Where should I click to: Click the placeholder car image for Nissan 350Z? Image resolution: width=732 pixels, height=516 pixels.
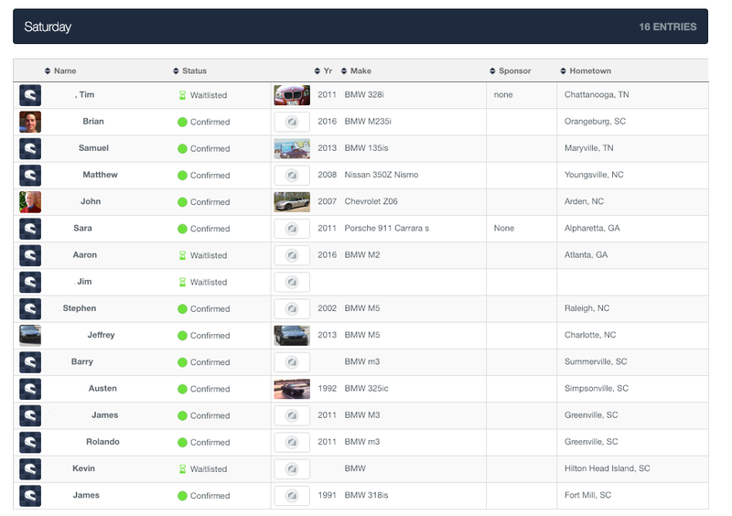(292, 176)
